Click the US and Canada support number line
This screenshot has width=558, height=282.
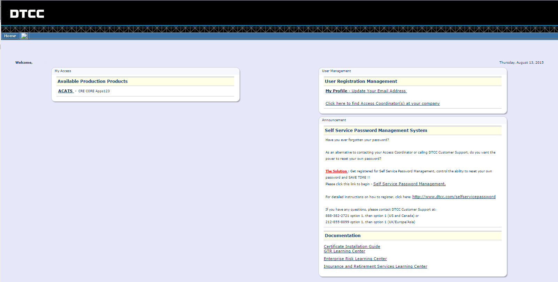point(372,216)
